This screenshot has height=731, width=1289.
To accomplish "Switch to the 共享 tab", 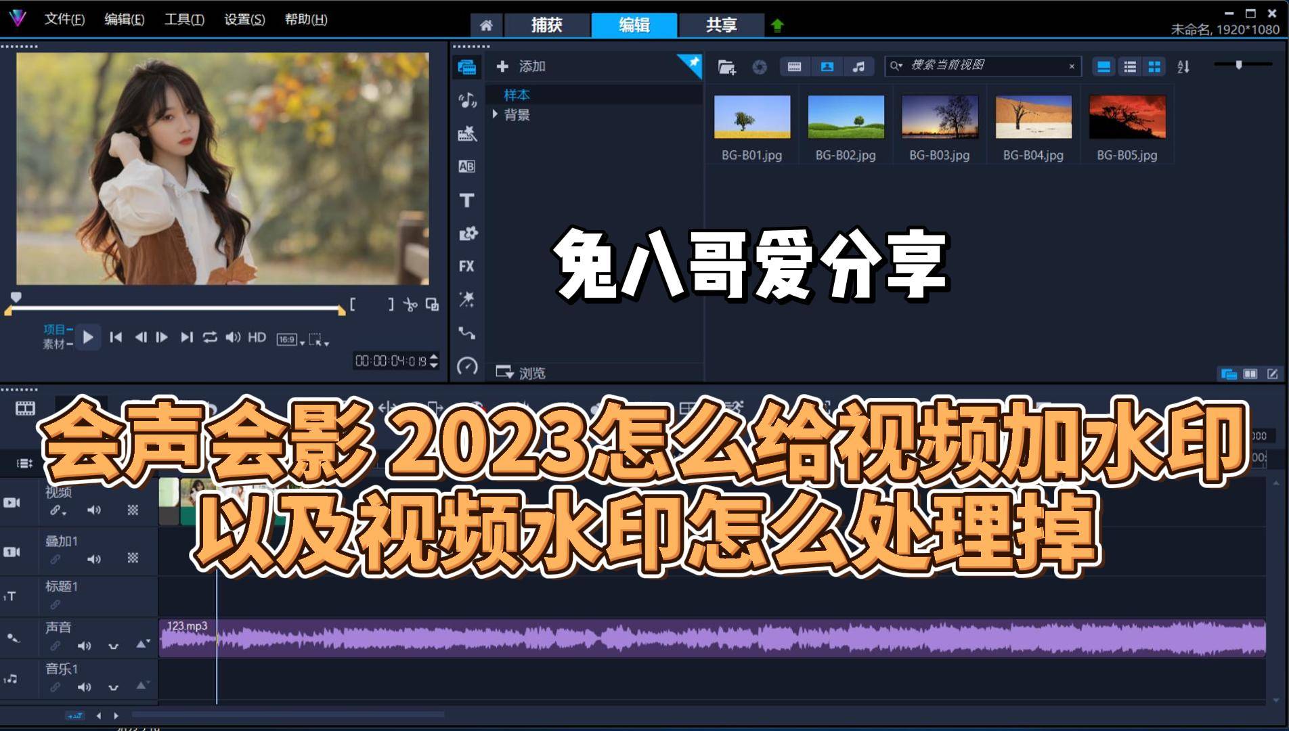I will click(721, 25).
